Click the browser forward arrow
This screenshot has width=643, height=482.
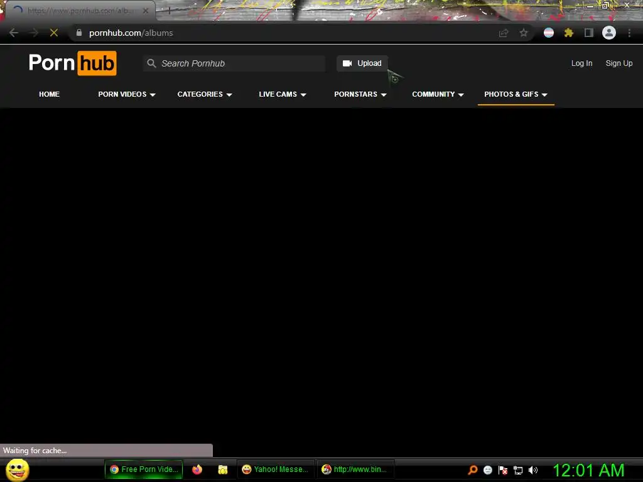[x=34, y=33]
